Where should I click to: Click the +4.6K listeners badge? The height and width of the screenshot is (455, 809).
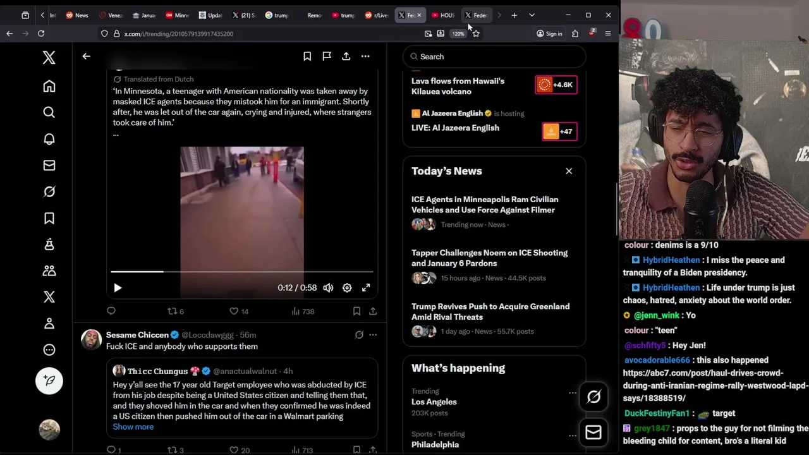(x=556, y=85)
